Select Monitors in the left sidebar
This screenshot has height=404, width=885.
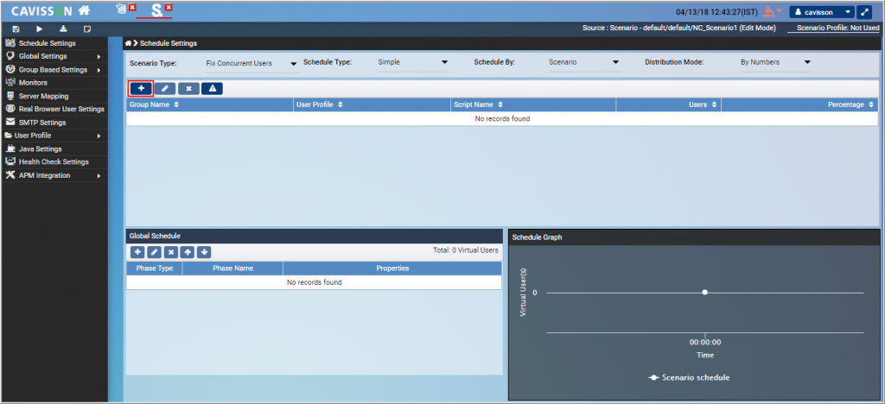click(34, 82)
